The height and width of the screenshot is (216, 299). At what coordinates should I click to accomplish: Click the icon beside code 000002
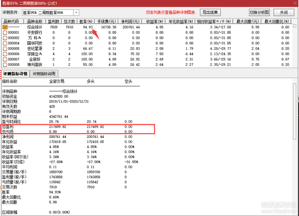tap(5, 38)
